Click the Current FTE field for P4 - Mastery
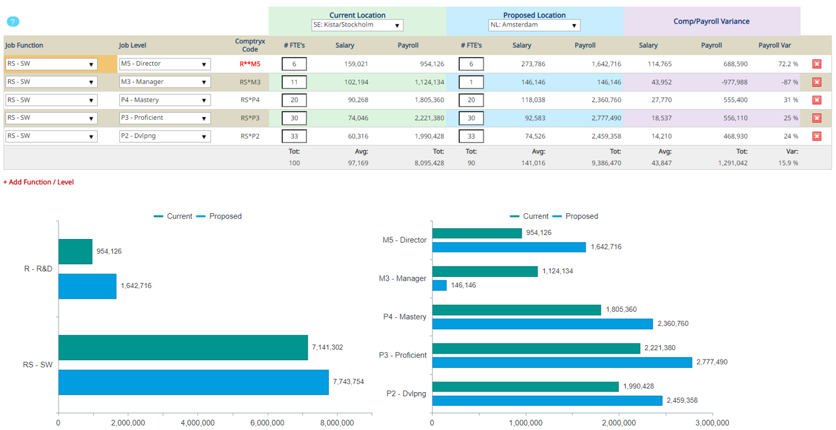The image size is (836, 430). coord(294,100)
